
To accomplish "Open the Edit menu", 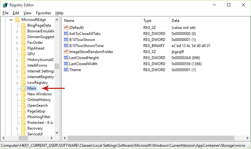I will [16, 13].
